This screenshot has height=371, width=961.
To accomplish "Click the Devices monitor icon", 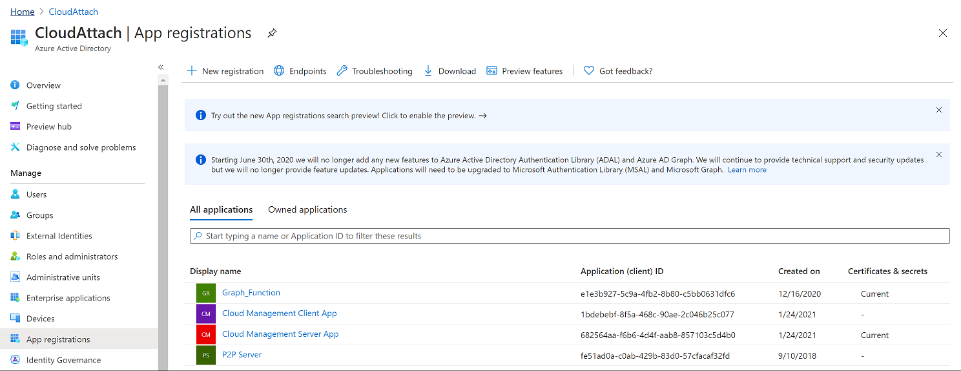I will (15, 319).
